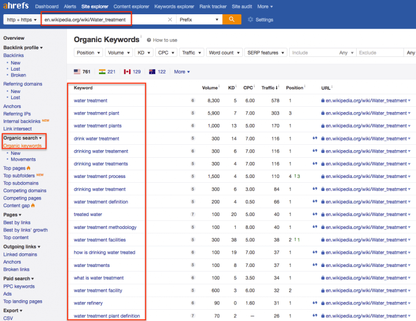Collapse the Pages section in sidebar
Screen dimensions: 416x321
[12, 215]
